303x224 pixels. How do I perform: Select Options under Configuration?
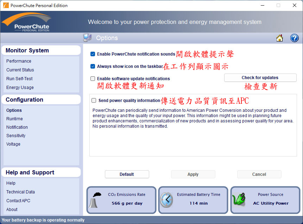14,110
